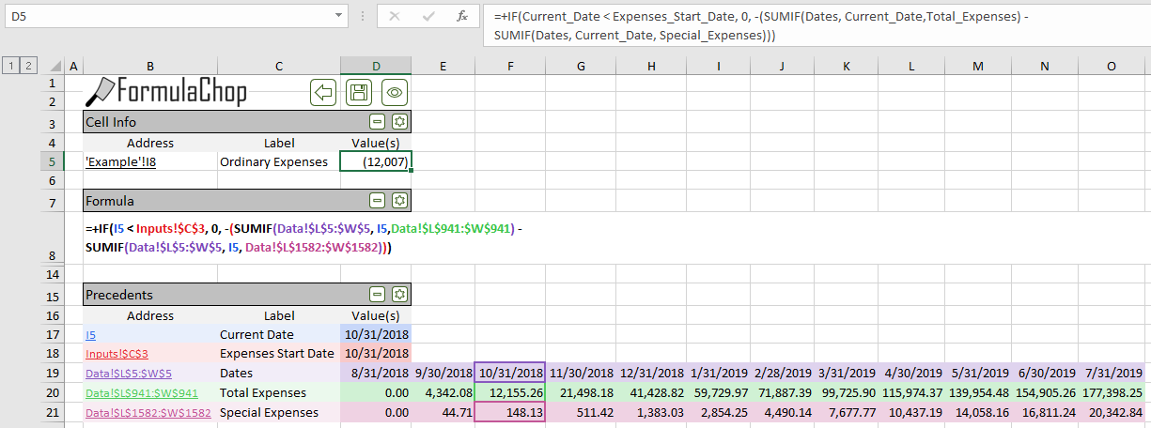This screenshot has height=428, width=1151.
Task: Click the formula bar Enter checkmark icon
Action: [428, 16]
